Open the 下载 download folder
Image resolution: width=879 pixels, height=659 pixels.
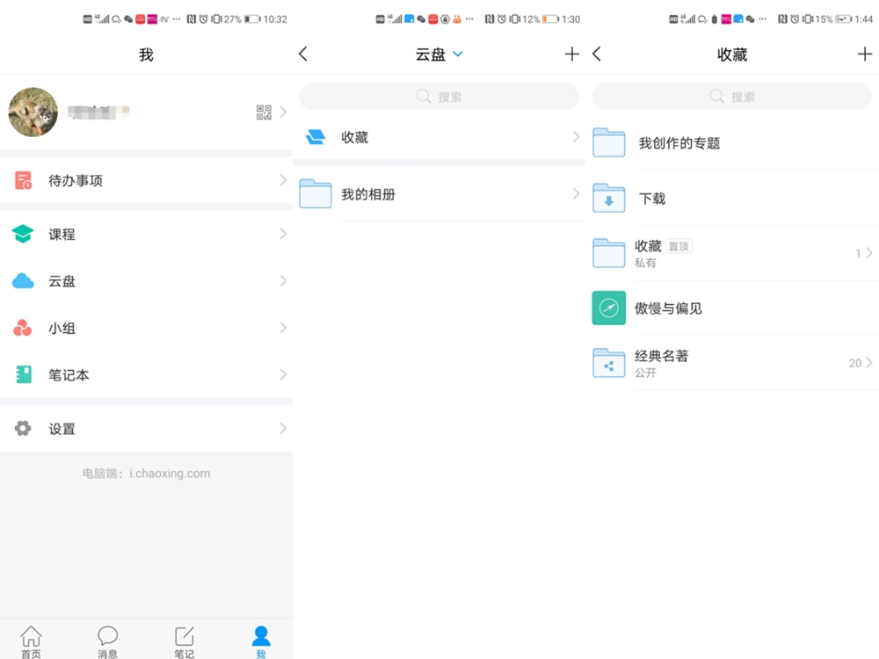click(x=609, y=199)
